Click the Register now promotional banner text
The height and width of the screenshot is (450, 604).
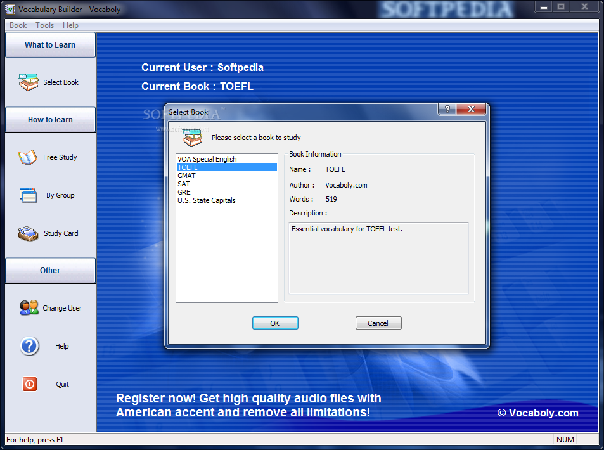coord(248,405)
